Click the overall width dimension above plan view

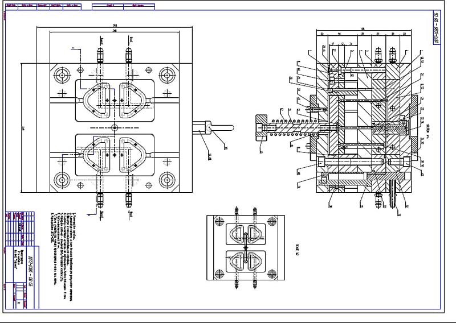tap(114, 26)
